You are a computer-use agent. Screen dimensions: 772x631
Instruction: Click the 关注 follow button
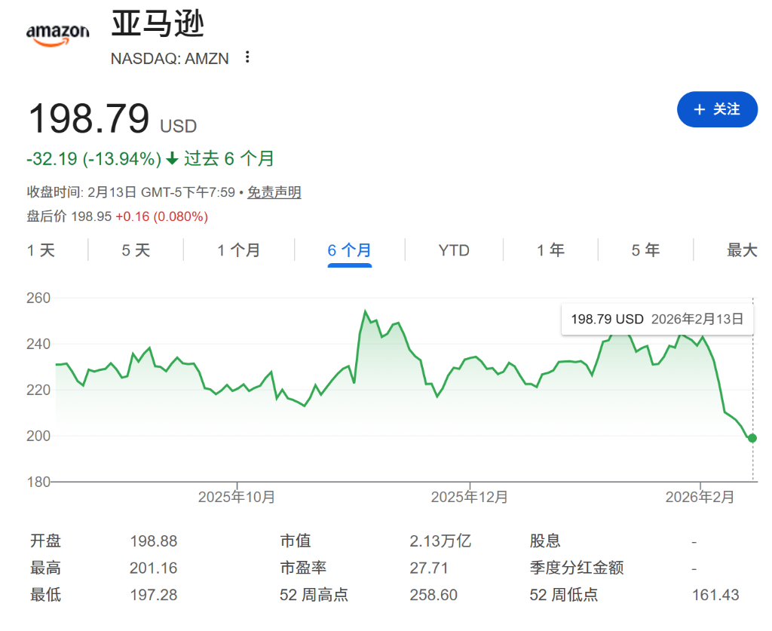click(x=717, y=109)
